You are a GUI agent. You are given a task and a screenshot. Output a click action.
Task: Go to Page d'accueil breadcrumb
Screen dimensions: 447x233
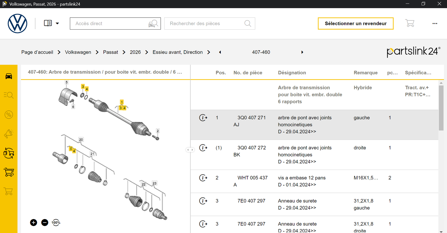(37, 52)
